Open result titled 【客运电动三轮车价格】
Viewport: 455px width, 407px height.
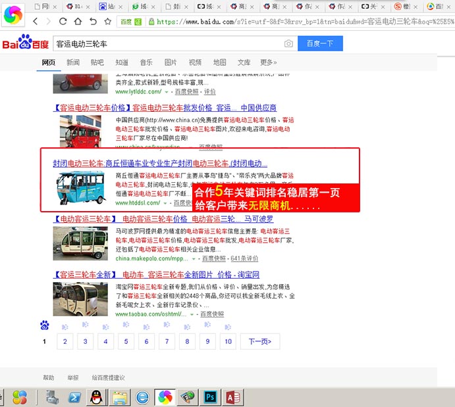(165, 108)
